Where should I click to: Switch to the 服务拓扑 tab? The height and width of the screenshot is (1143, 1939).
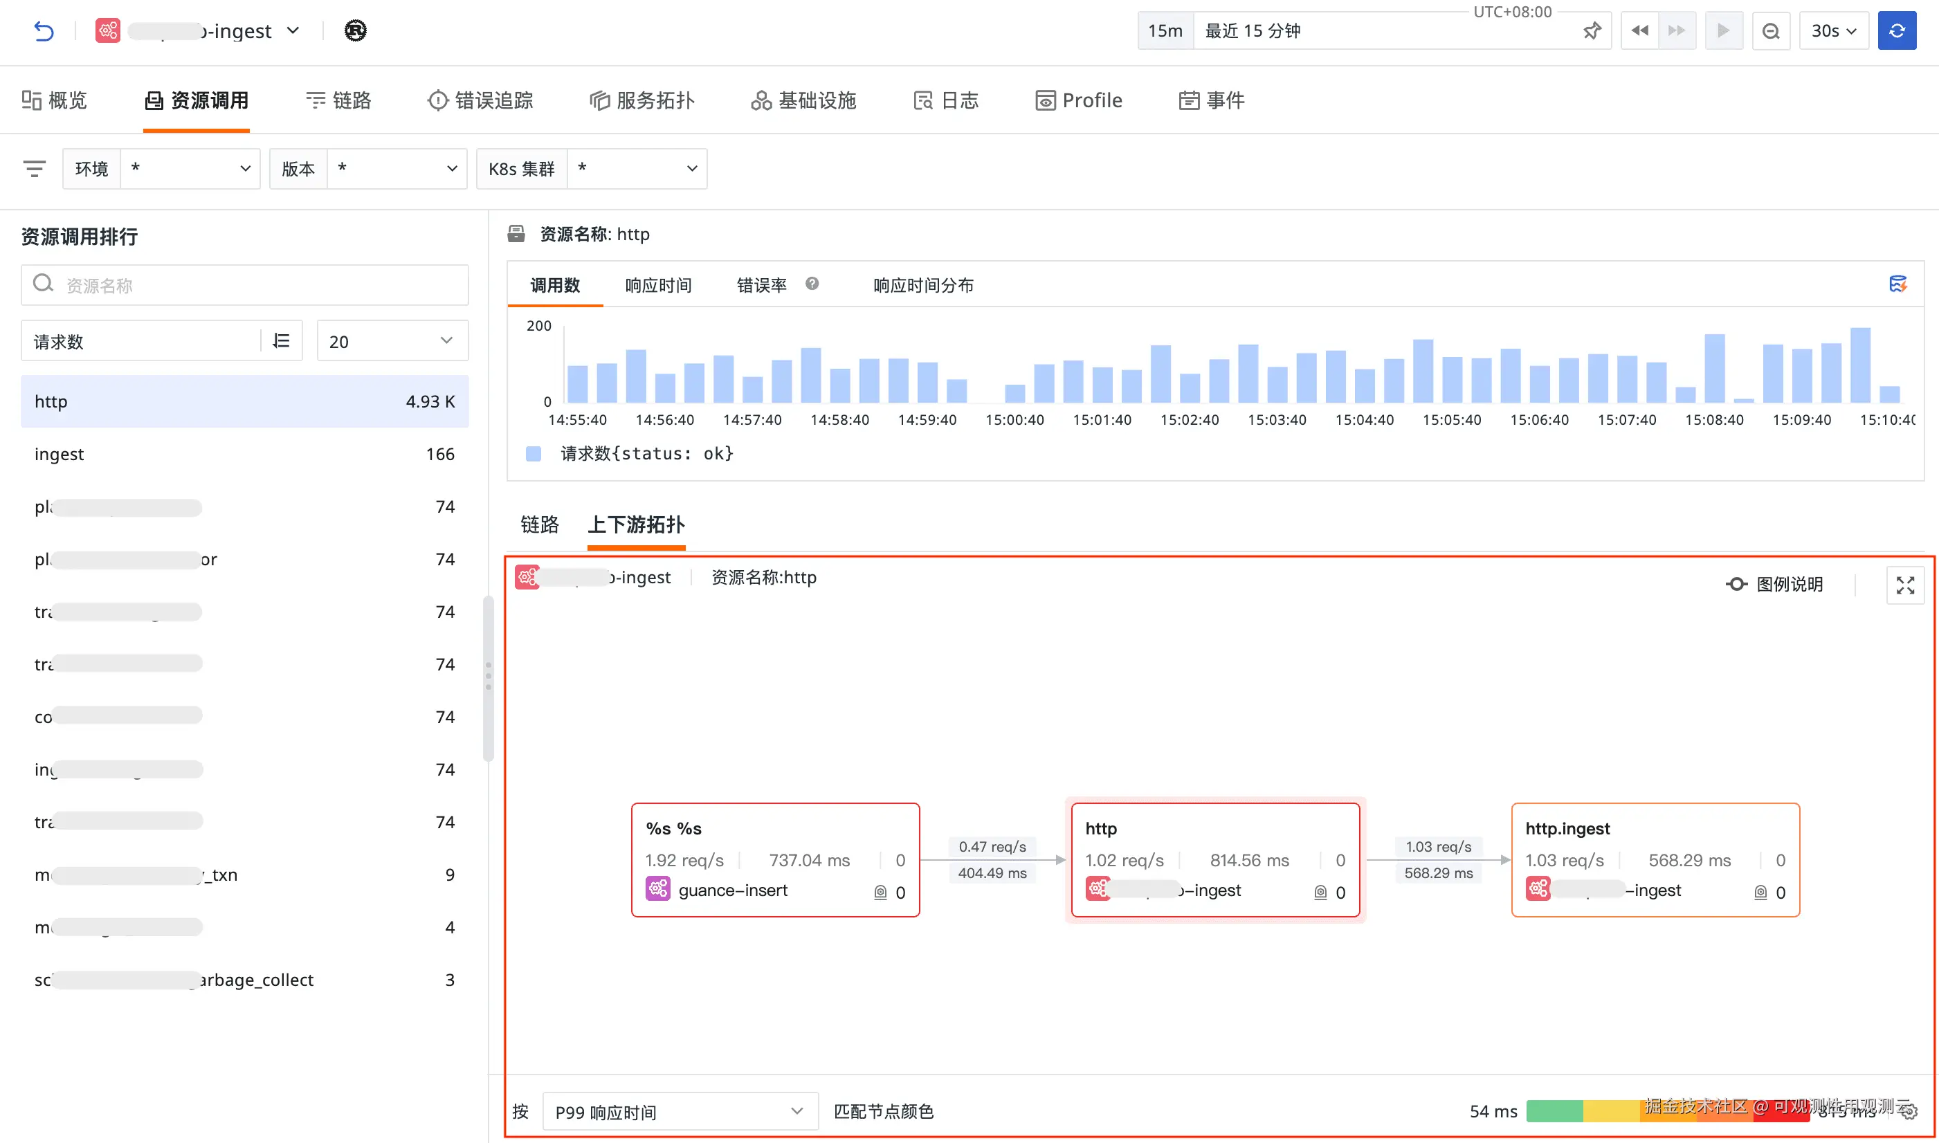click(641, 100)
